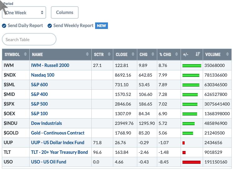This screenshot has width=233, height=170.
Task: Open the S&P 100 link
Action: 39,113
